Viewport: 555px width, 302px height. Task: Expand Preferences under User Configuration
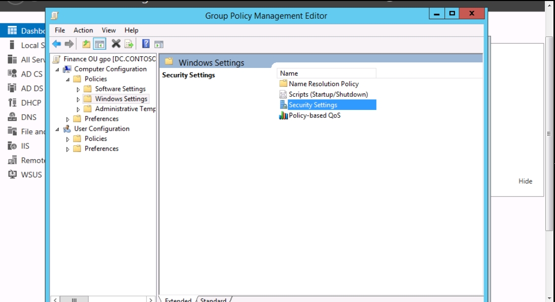(x=67, y=149)
